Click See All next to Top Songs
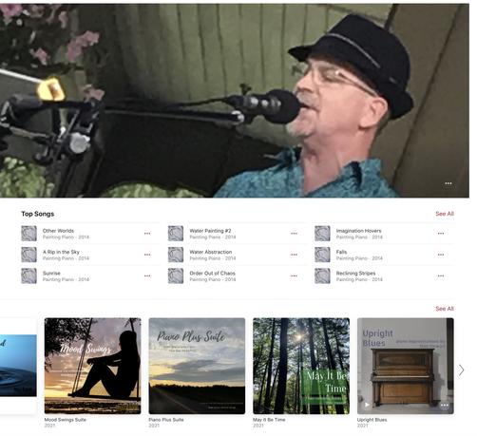This screenshot has height=436, width=477. pyautogui.click(x=445, y=214)
